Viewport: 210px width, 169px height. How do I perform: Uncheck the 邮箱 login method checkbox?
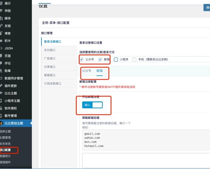click(x=100, y=59)
